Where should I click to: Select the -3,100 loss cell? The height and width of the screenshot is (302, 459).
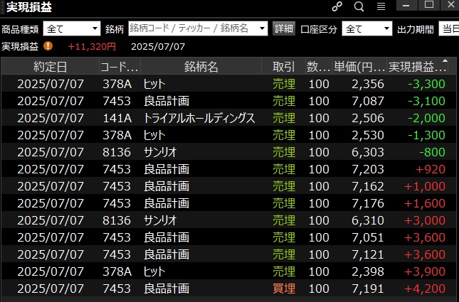pyautogui.click(x=426, y=101)
